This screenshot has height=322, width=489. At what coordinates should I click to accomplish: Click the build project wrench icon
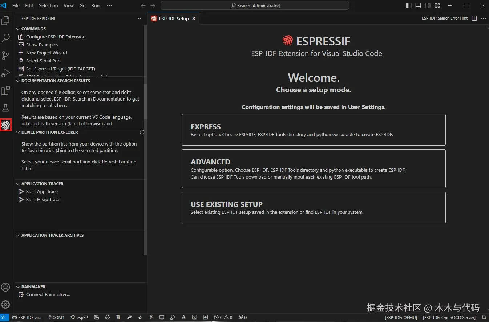pos(129,318)
